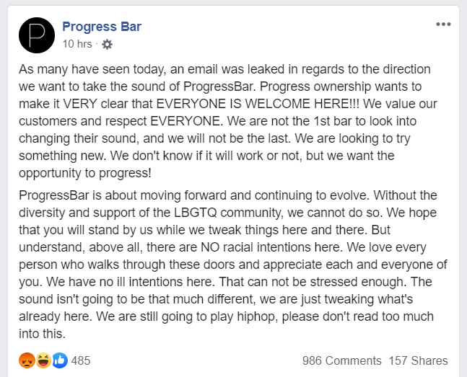Open the Progress Bar profile picture
Viewport: 467px width, 377px height.
(x=37, y=35)
